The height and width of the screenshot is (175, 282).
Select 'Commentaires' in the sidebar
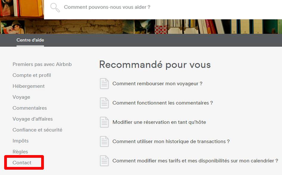[30, 108]
